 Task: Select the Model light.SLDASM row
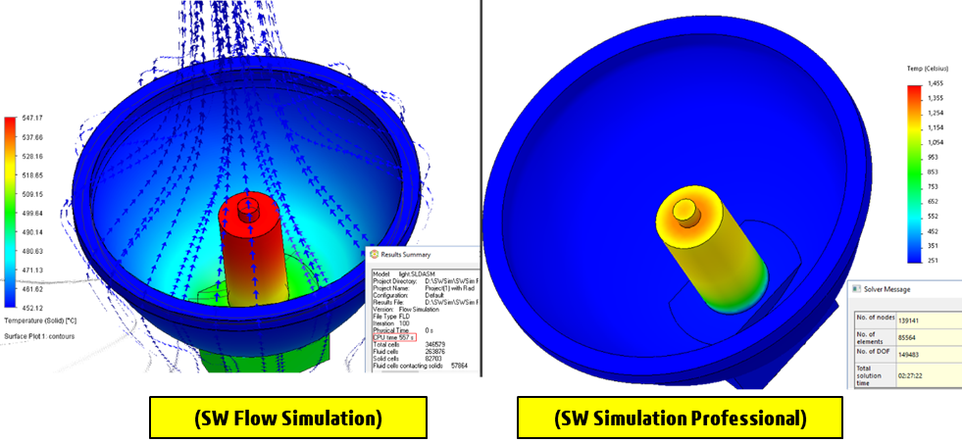tap(404, 274)
